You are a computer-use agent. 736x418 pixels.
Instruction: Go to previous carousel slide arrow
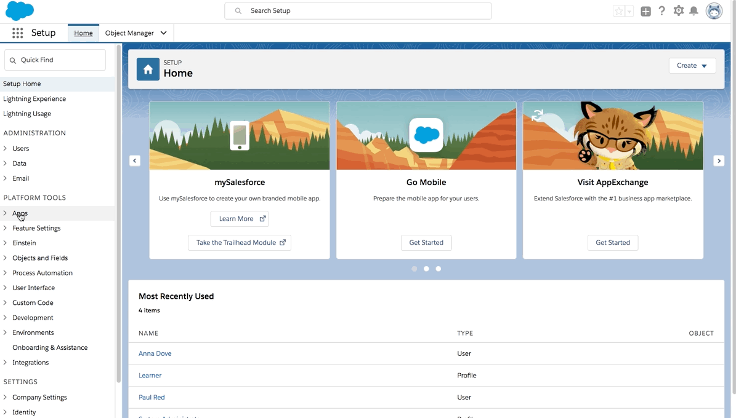point(135,160)
